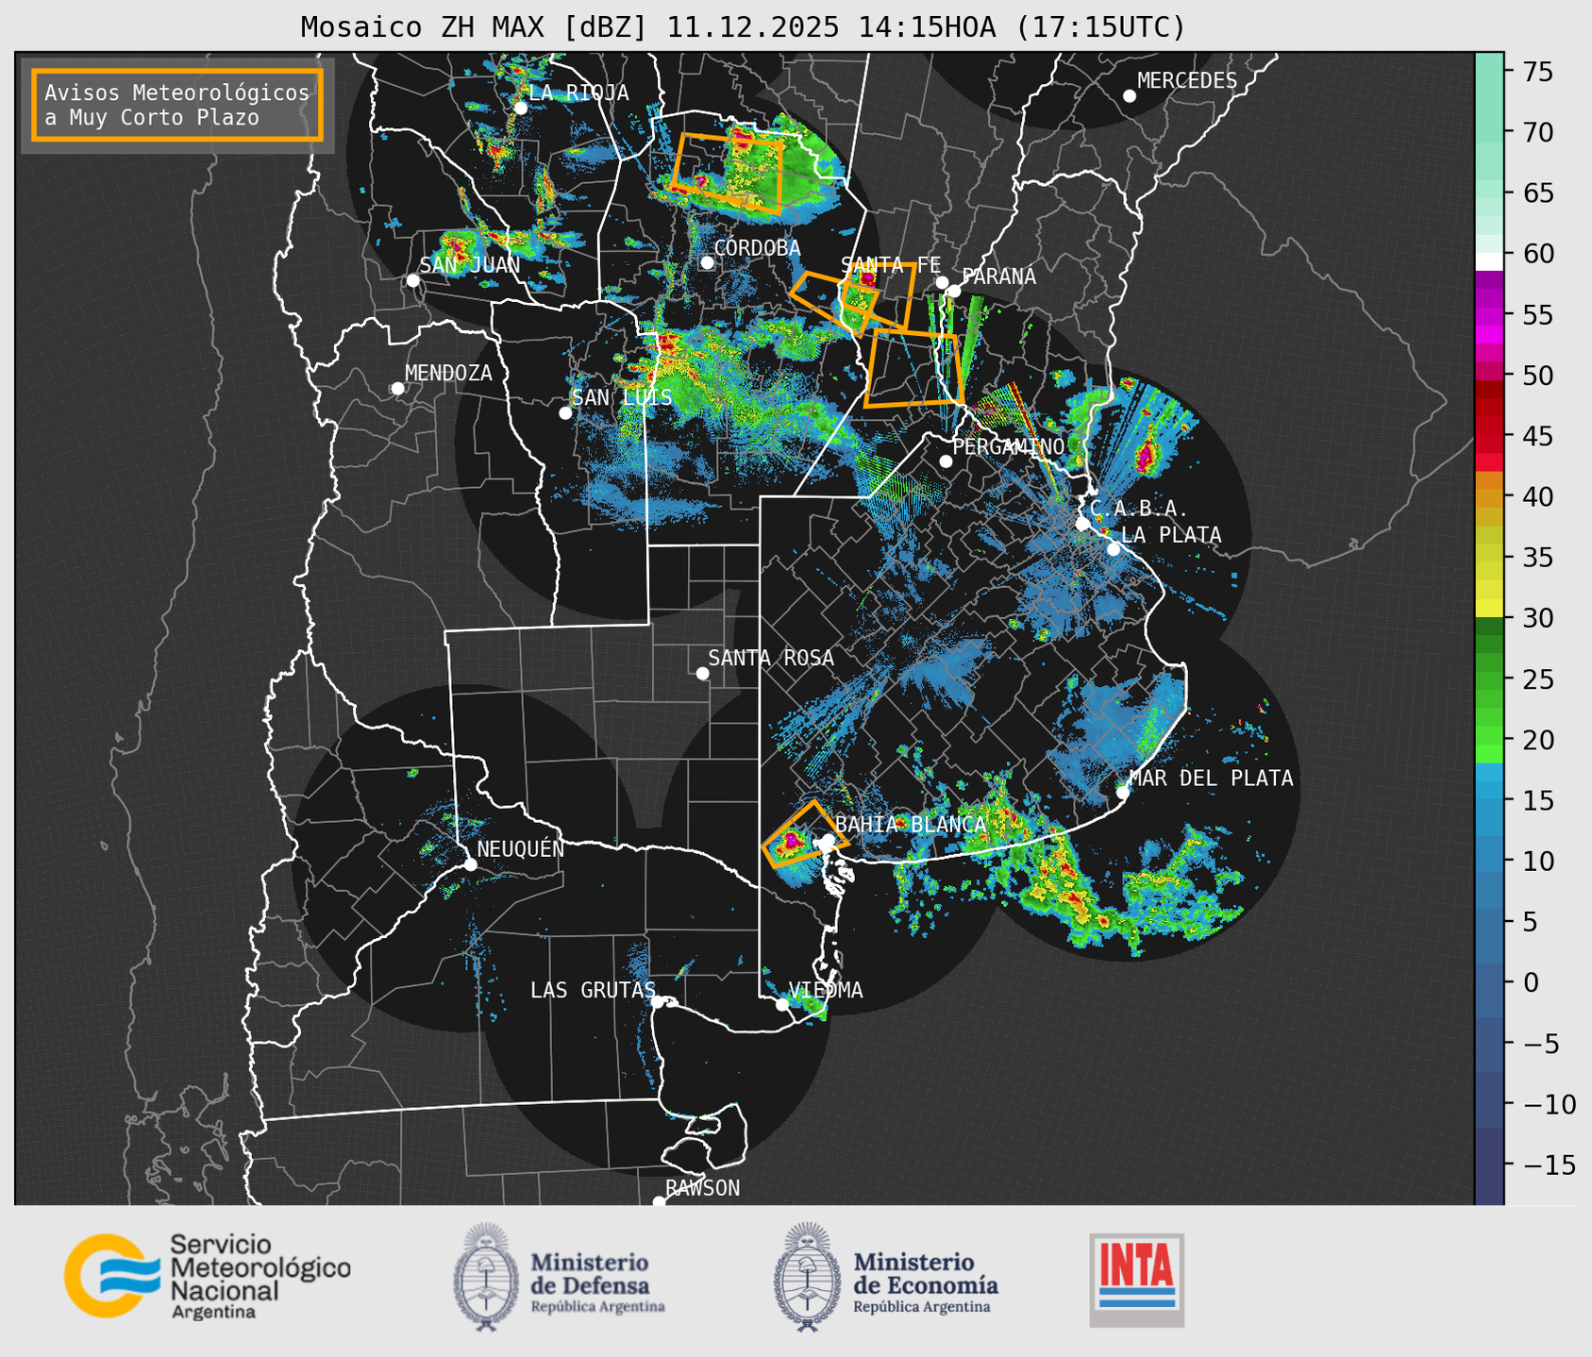Viewport: 1592px width, 1357px height.
Task: Click the INTA logo
Action: click(x=1136, y=1280)
